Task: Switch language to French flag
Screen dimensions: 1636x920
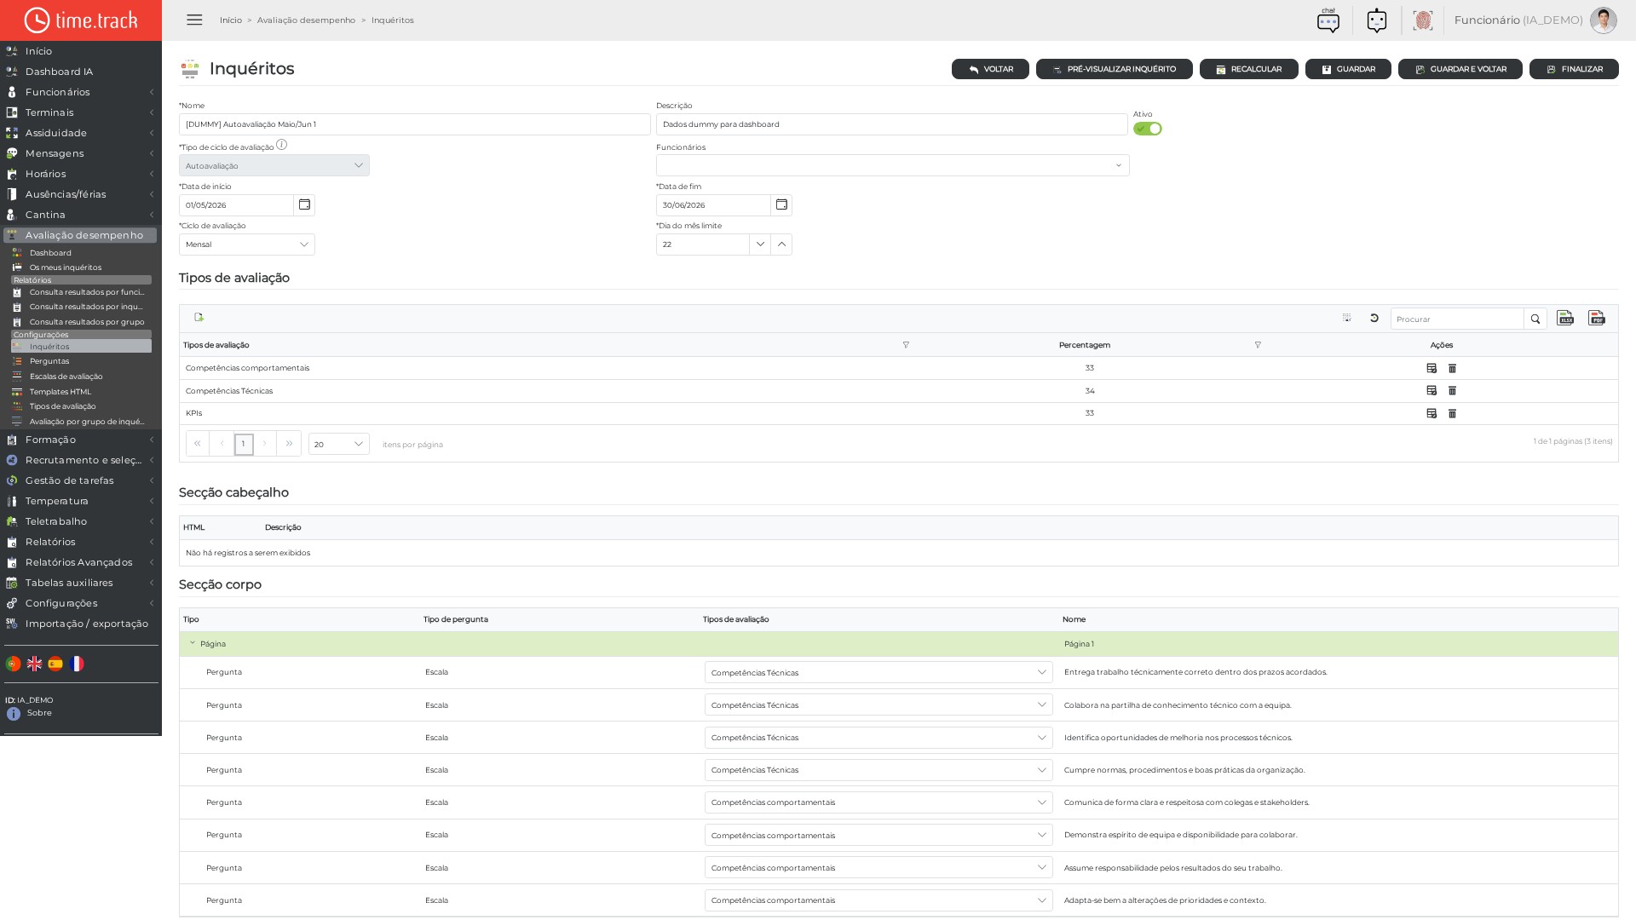Action: tap(77, 664)
